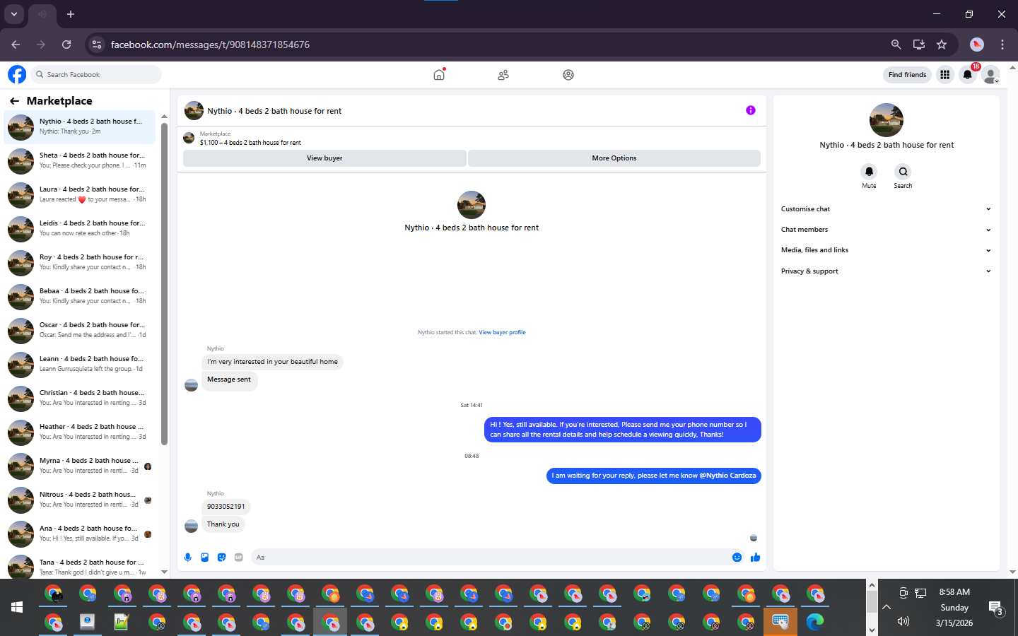1018x636 pixels.
Task: Send a thumbs-up like
Action: [755, 557]
